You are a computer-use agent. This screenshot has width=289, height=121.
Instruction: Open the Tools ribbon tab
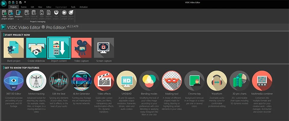tap(73, 7)
